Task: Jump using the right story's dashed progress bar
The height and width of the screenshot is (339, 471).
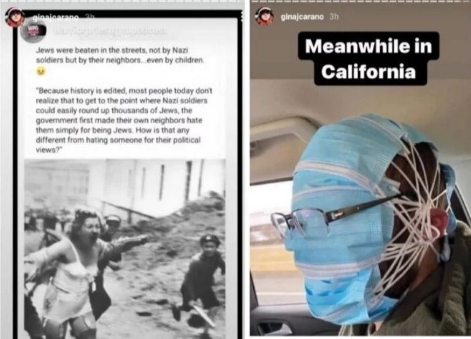Action: pyautogui.click(x=361, y=2)
